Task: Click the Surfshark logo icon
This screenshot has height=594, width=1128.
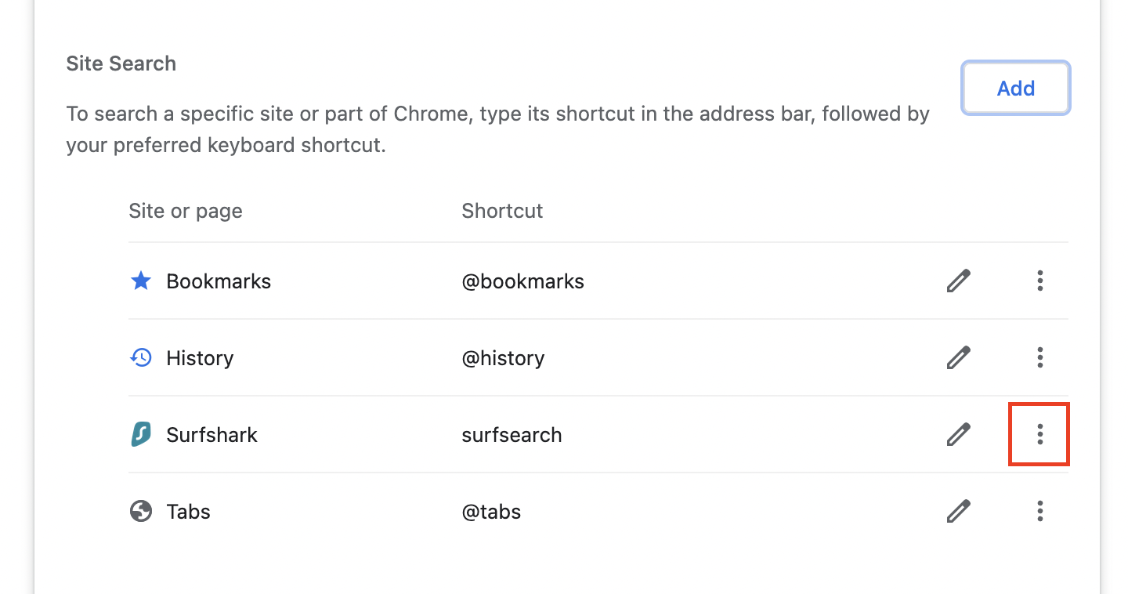Action: point(141,434)
